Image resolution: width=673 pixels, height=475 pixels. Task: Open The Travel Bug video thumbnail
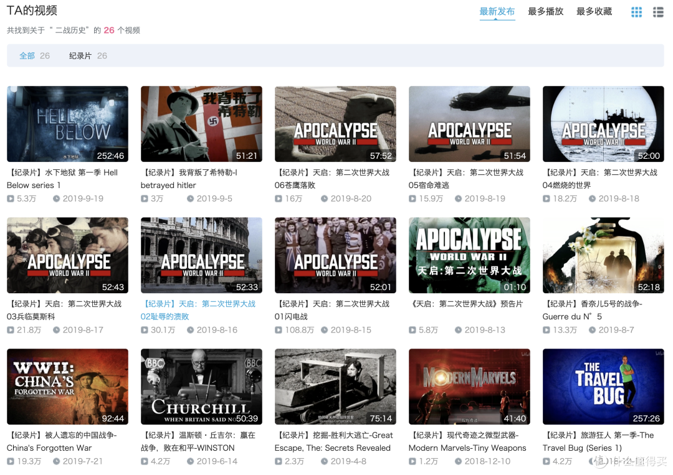coord(603,387)
